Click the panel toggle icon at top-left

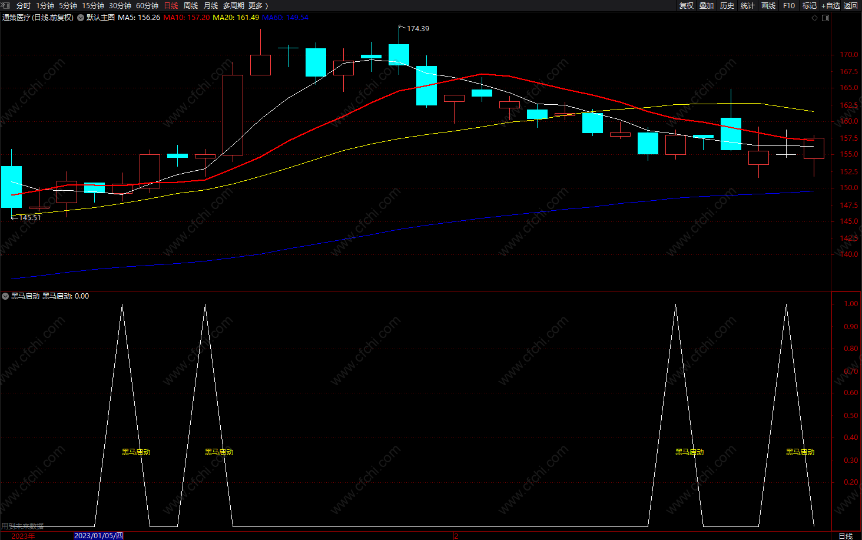(5, 5)
